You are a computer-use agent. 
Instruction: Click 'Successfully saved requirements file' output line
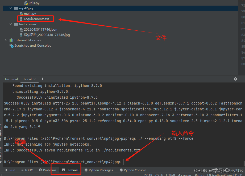tap(72, 150)
